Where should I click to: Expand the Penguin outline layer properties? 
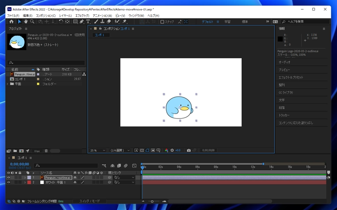point(25,178)
